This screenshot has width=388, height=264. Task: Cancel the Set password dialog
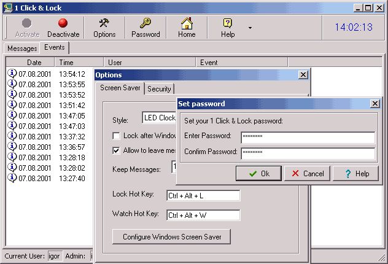coord(308,174)
